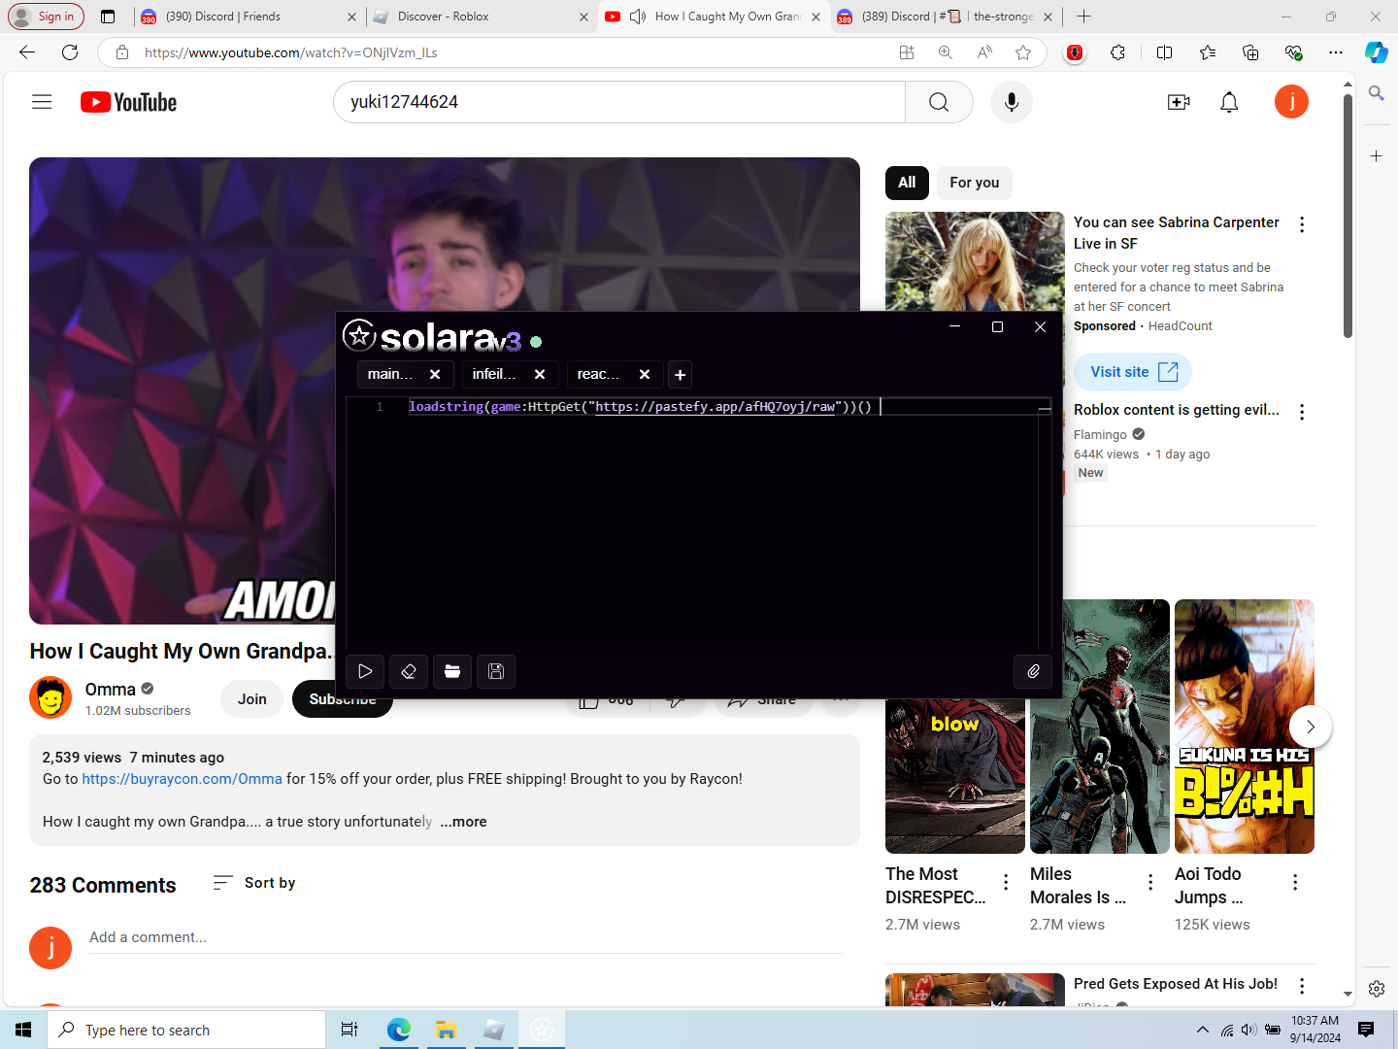Click the 'Add a comment...' field
The width and height of the screenshot is (1398, 1049).
coord(466,937)
